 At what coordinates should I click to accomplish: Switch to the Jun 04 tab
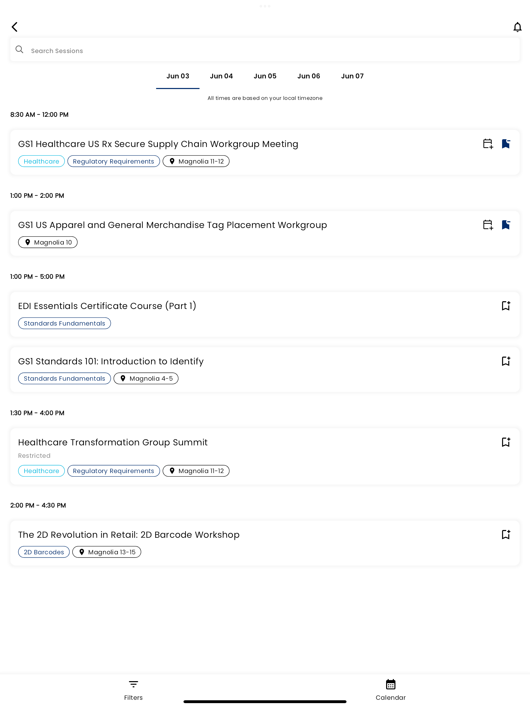coord(221,76)
